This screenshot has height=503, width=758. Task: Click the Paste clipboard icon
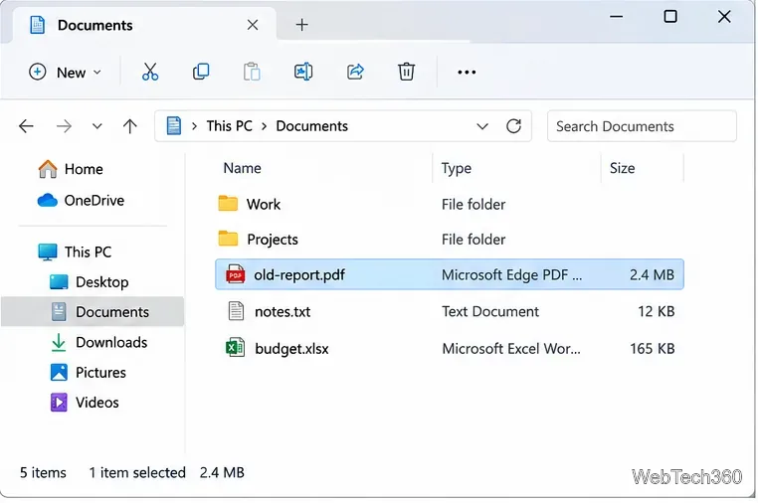252,72
